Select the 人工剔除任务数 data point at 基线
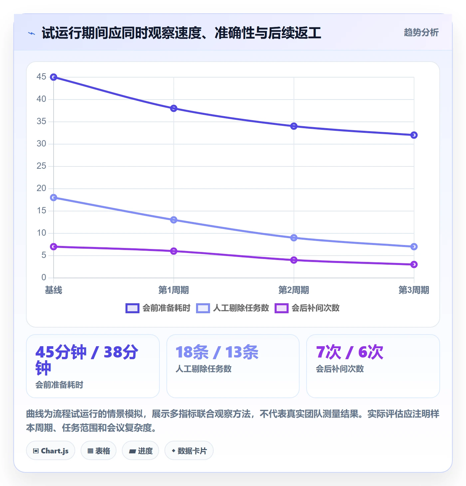The width and height of the screenshot is (466, 486). pos(54,198)
